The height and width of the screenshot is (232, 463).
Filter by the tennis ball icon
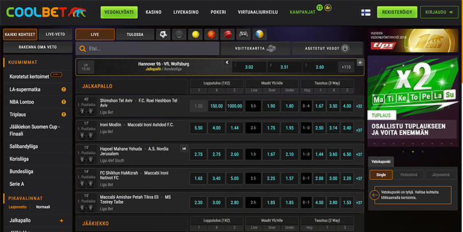pyautogui.click(x=195, y=34)
